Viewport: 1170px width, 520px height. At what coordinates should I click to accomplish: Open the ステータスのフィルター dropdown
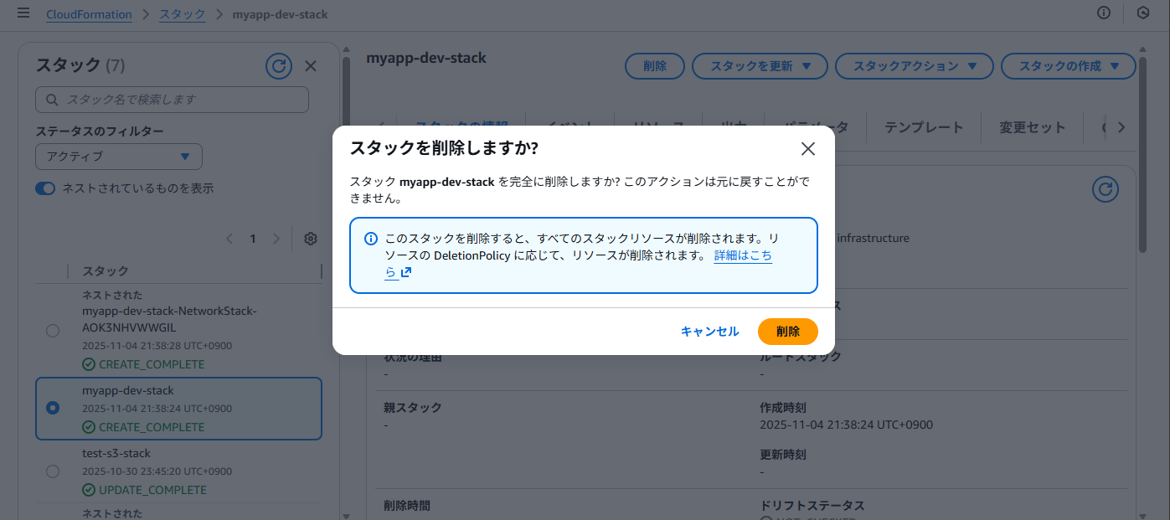pos(118,157)
